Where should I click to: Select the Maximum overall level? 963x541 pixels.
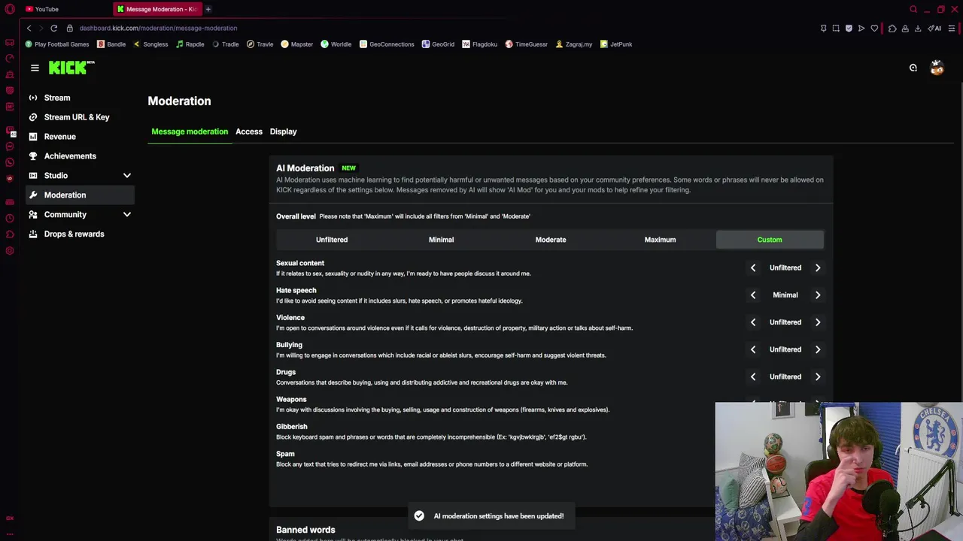click(660, 240)
